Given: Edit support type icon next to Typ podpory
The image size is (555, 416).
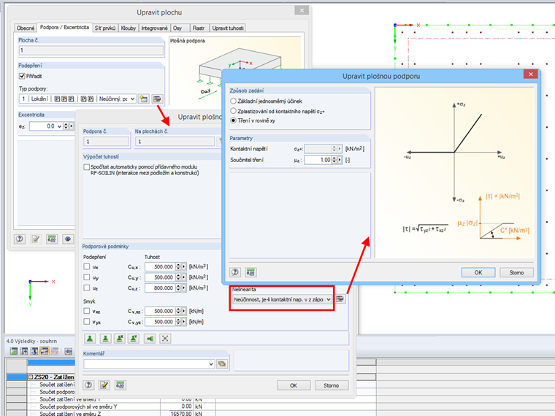Looking at the screenshot, I should 157,99.
